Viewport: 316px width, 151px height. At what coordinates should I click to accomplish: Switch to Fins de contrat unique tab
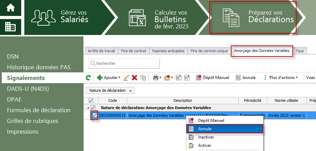tap(209, 51)
